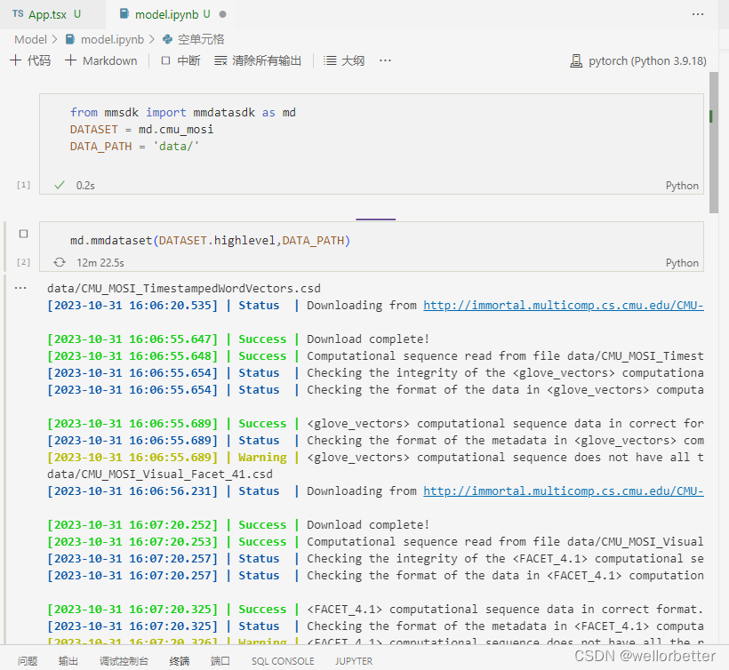Switch to the App.tsx tab
The image size is (729, 670).
point(46,13)
